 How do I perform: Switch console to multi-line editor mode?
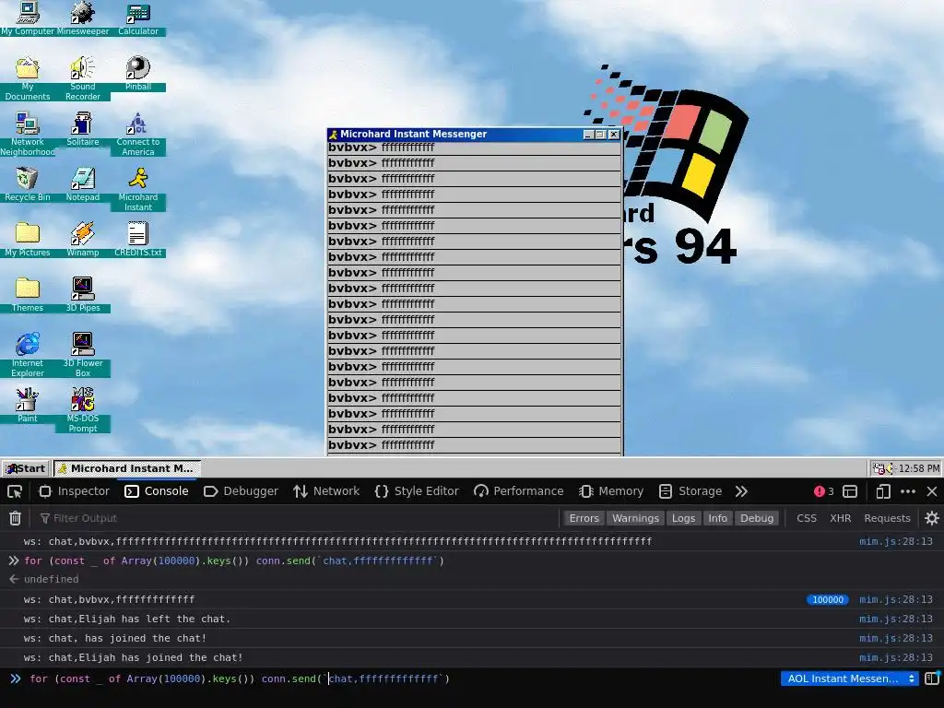[x=932, y=678]
